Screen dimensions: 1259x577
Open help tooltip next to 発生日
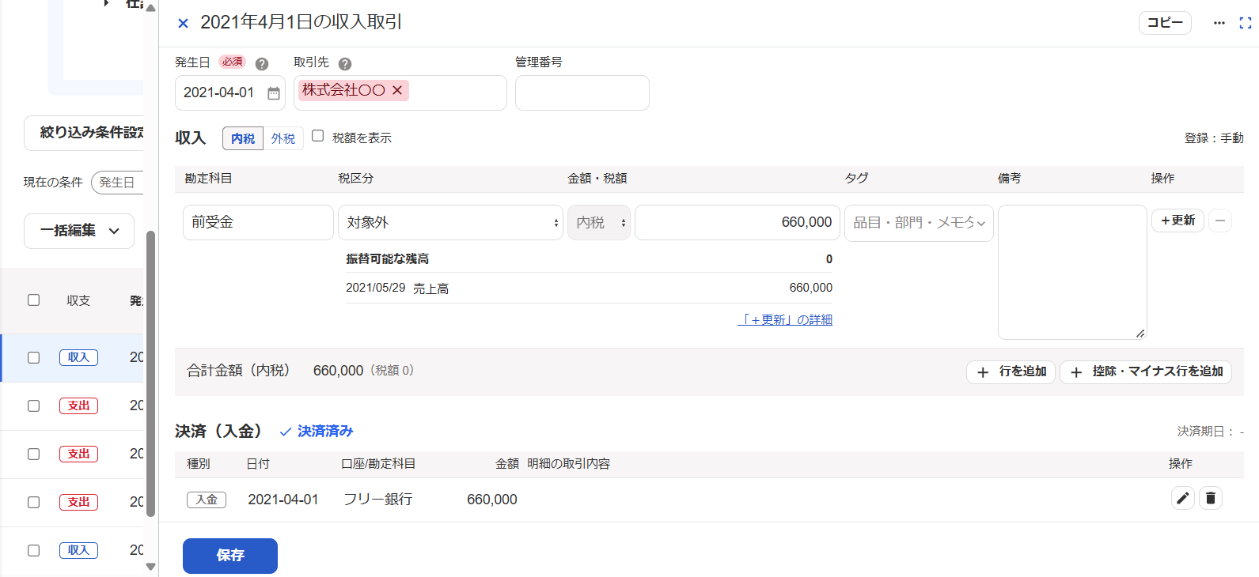pyautogui.click(x=262, y=64)
